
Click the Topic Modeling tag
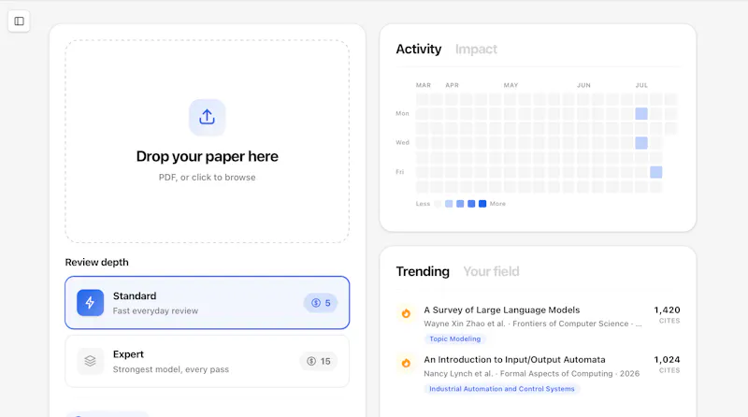click(x=454, y=338)
